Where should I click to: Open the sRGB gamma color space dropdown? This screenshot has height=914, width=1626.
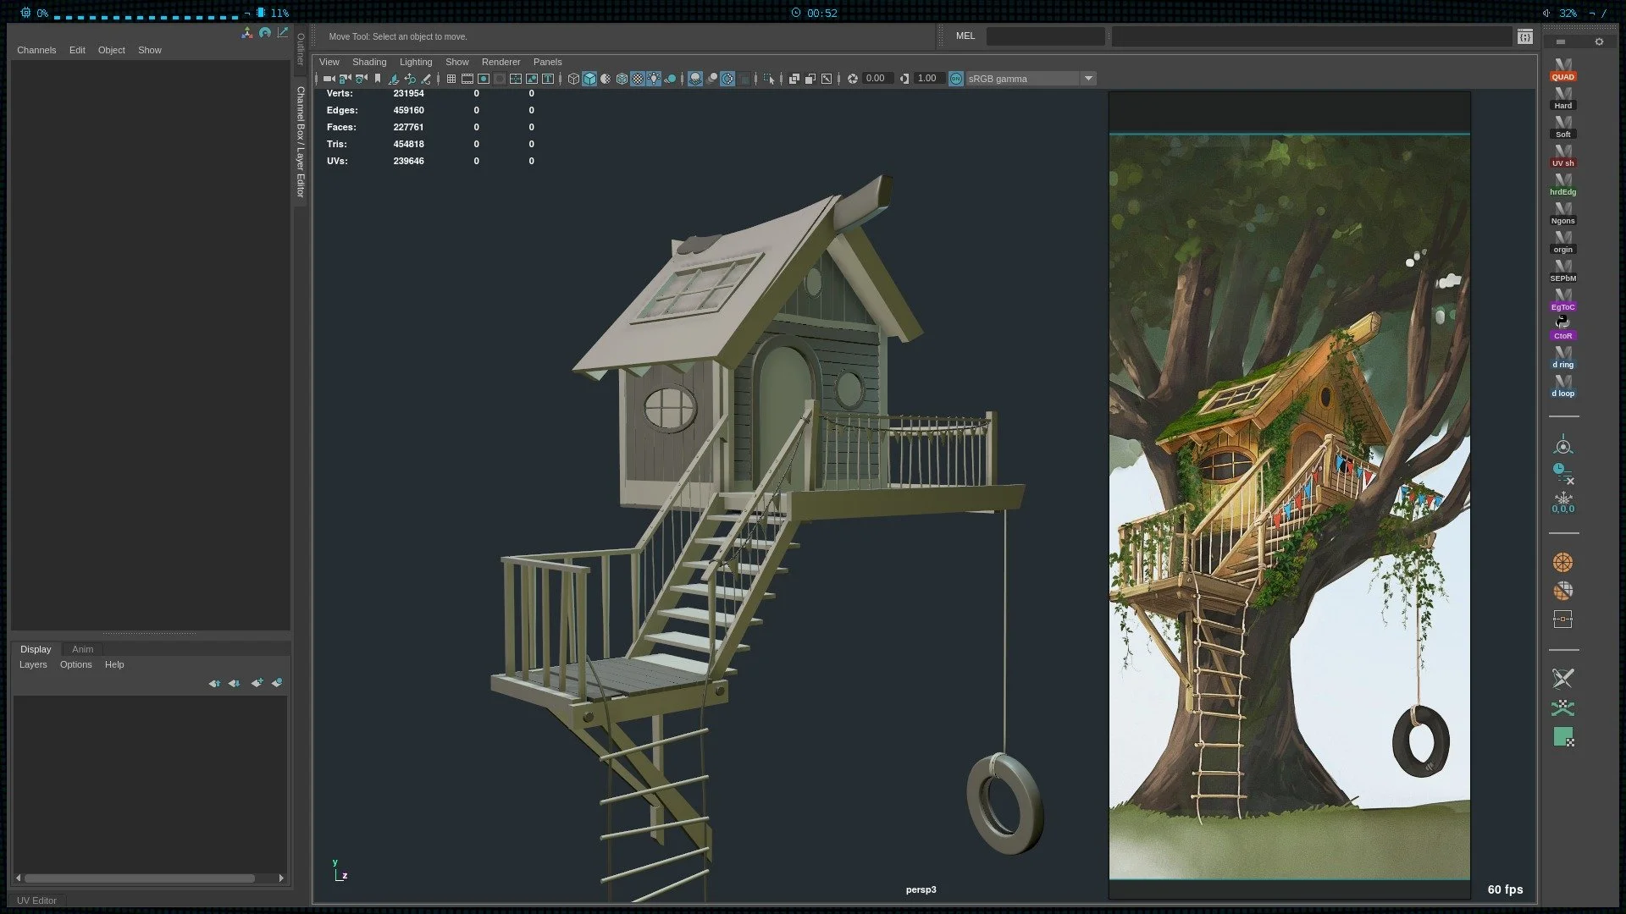pos(1088,79)
